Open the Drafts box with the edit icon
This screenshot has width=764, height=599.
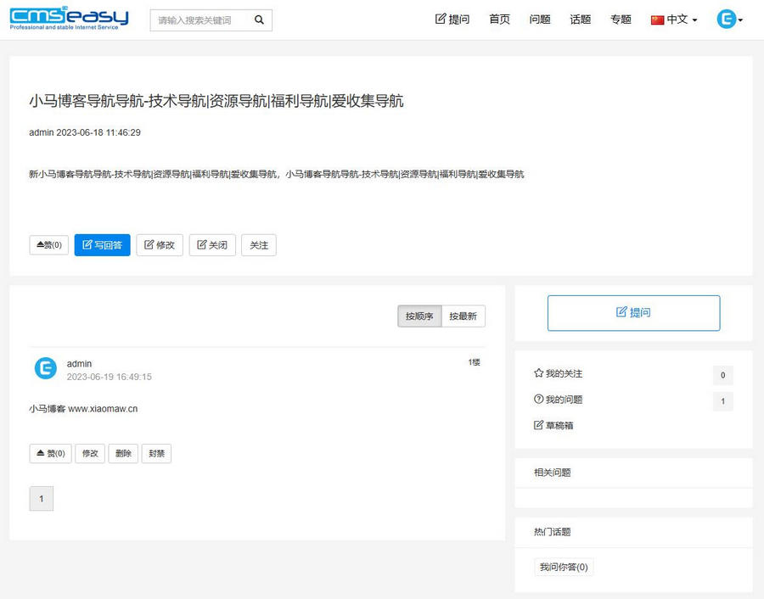pyautogui.click(x=553, y=425)
